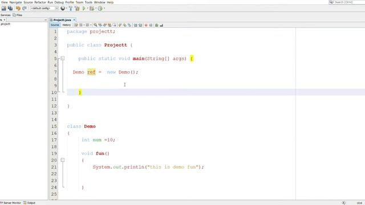Click the globe browser icon in the toolbar

click(63, 9)
